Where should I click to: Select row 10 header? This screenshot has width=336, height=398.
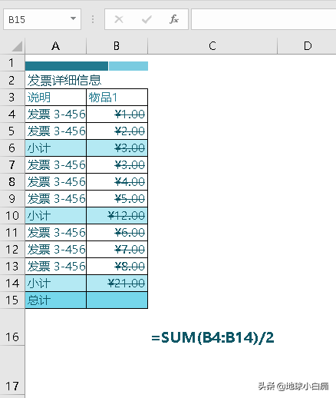[x=12, y=216]
